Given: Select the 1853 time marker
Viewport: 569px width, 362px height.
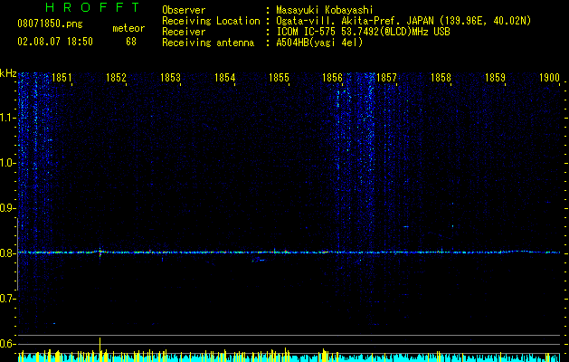Looking at the screenshot, I should click(x=171, y=78).
